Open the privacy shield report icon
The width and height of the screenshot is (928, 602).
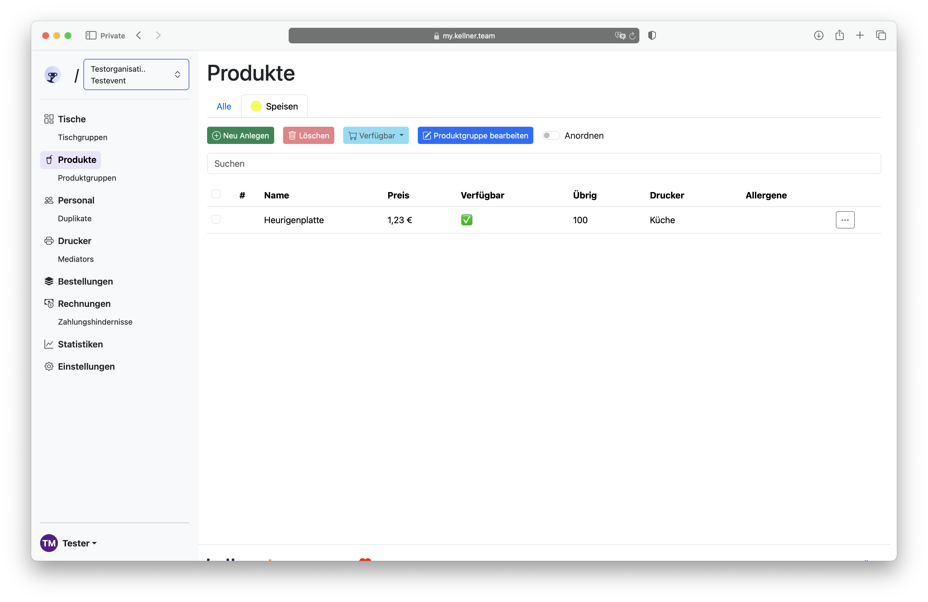click(x=652, y=35)
